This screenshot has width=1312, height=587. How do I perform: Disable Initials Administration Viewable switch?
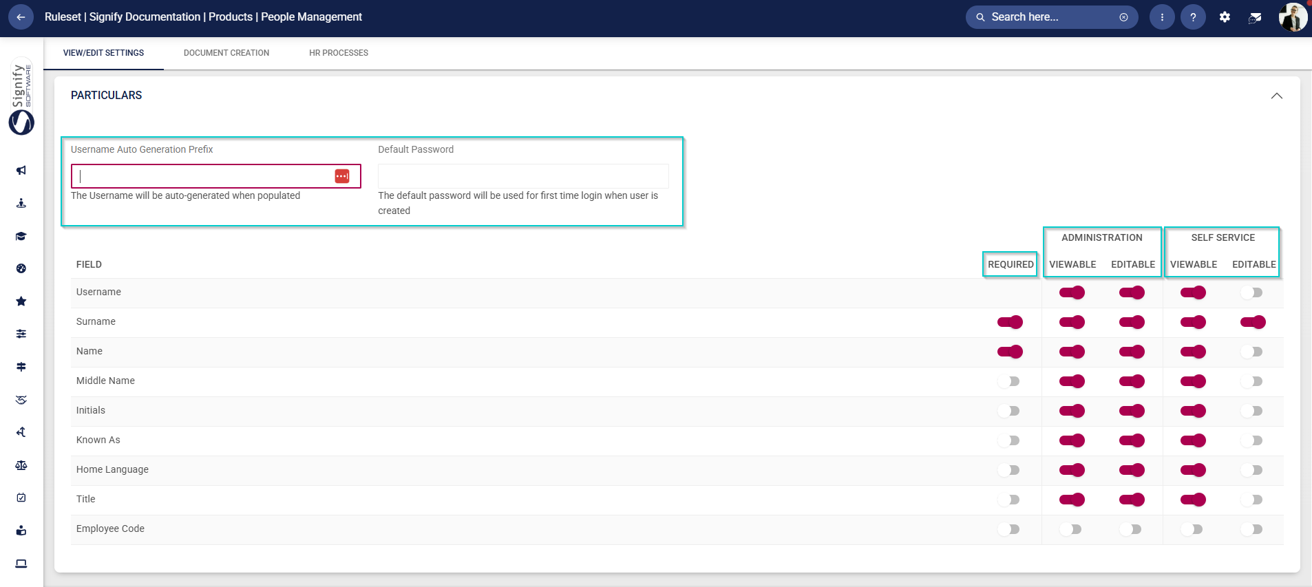click(1072, 411)
